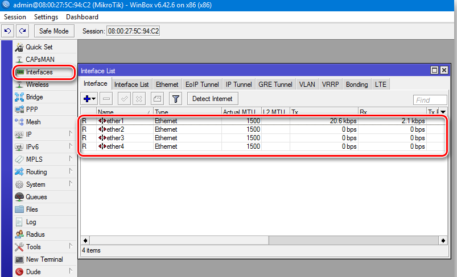Screen dimensions: 457x277
Task: Open Wireless from the sidebar
Action: pyautogui.click(x=37, y=85)
